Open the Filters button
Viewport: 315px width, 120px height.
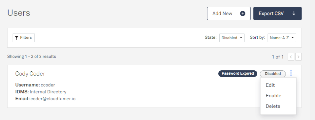coord(24,38)
